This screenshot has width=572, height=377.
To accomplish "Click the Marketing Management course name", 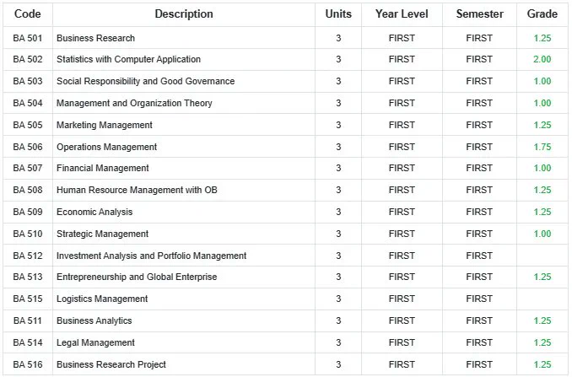I will (105, 125).
